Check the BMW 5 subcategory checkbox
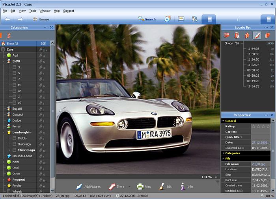Viewport: 276px width, 199px height. tap(14, 73)
